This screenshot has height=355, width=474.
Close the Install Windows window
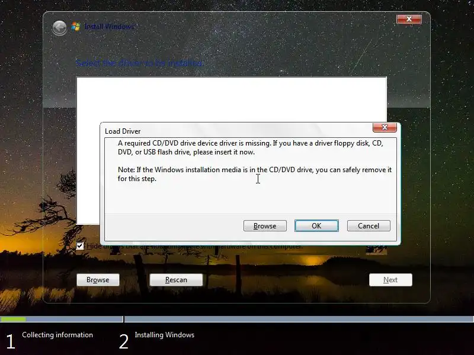[409, 19]
